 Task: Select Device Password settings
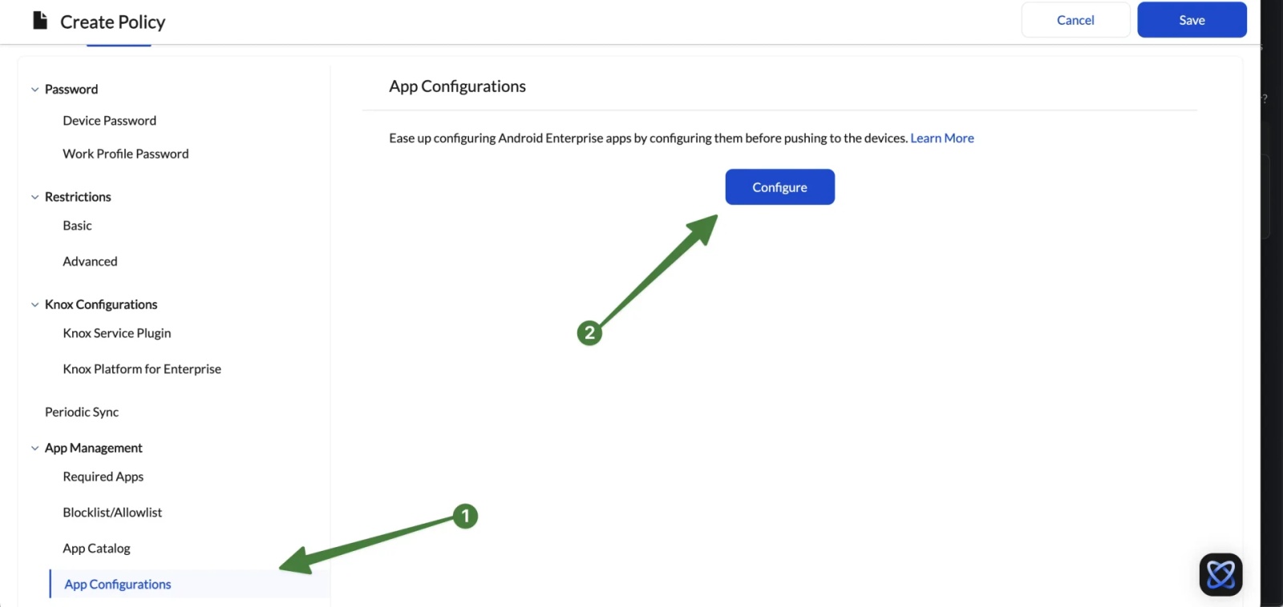point(109,120)
